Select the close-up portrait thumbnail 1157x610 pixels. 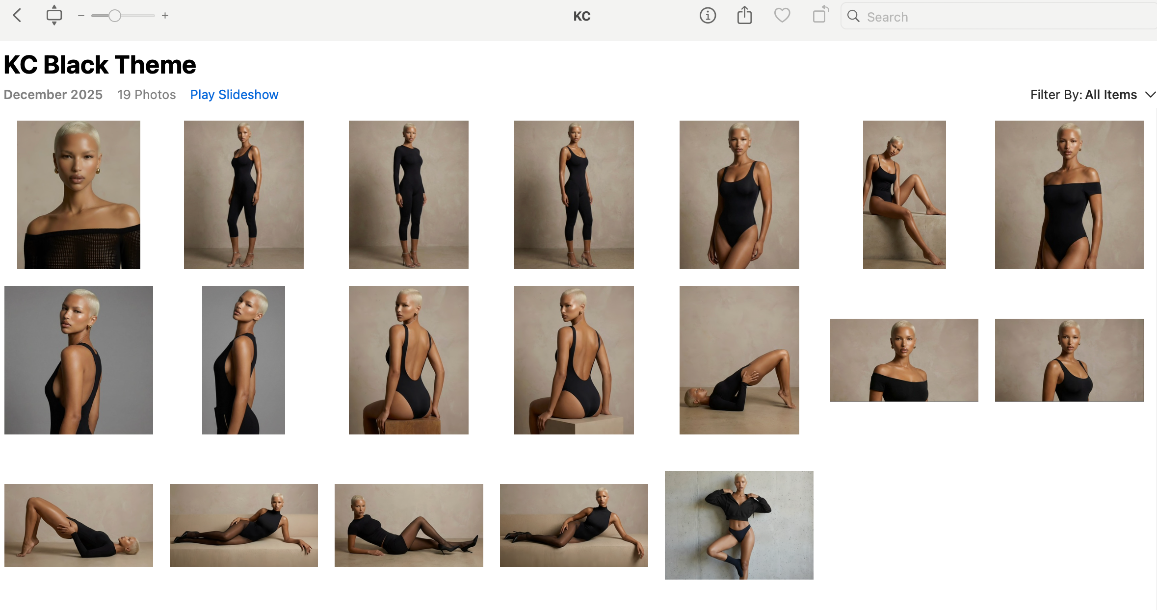pyautogui.click(x=79, y=195)
